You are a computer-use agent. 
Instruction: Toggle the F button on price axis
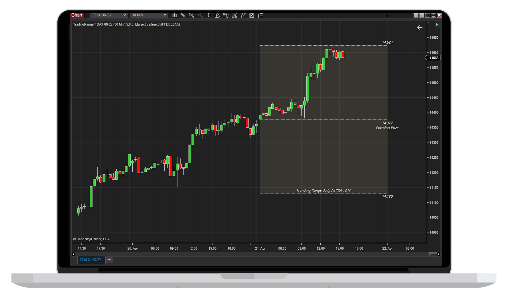[x=437, y=25]
